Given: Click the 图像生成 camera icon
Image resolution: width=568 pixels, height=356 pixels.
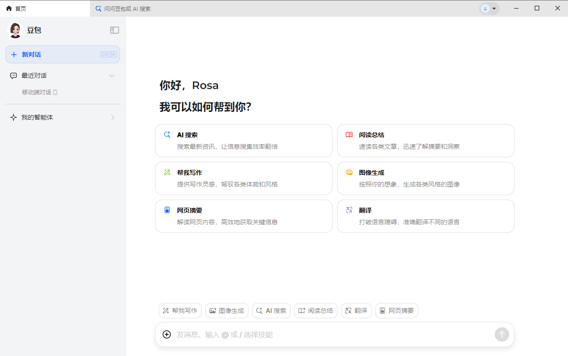Looking at the screenshot, I should (349, 172).
